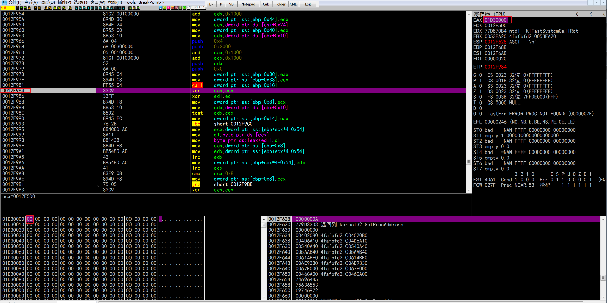Viewport: 607px width, 303px height.
Task: Select ECX register value 0012F5D0
Action: coord(494,25)
